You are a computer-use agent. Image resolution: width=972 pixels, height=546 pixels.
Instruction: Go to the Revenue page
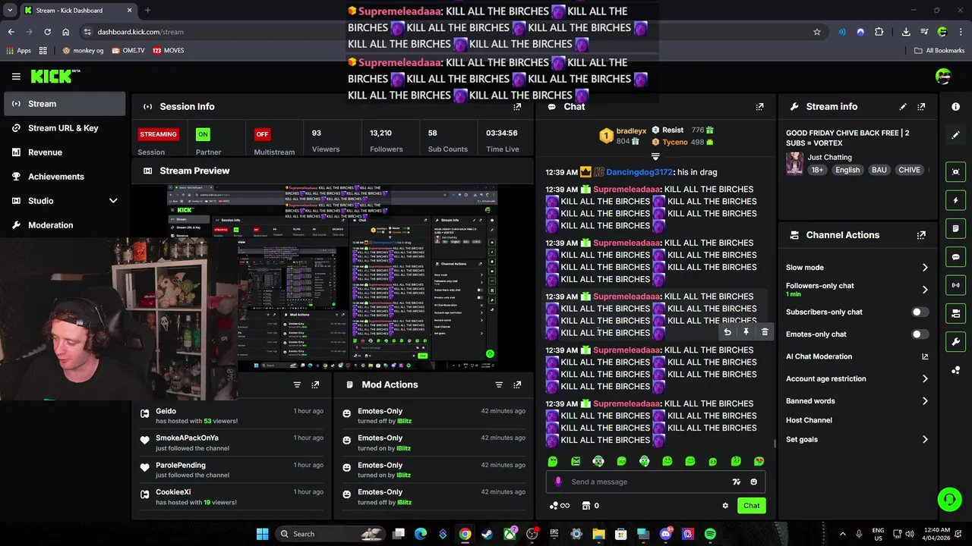pos(65,152)
